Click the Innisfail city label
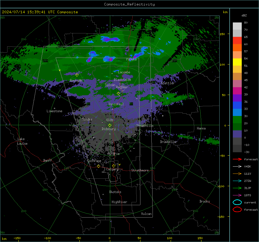 tap(116, 104)
